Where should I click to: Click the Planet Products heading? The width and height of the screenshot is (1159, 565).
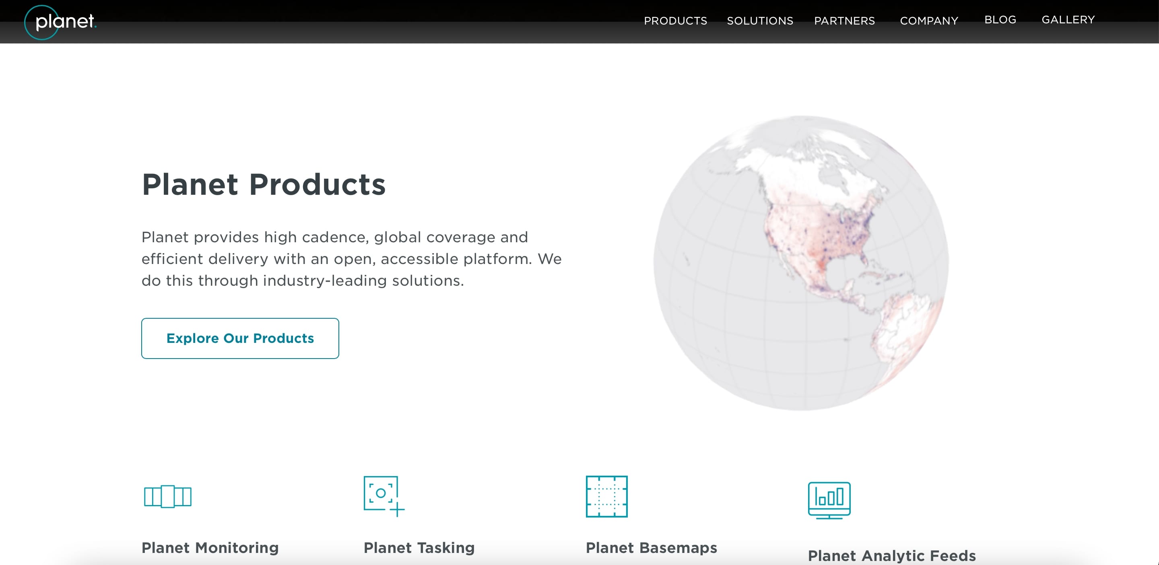(264, 184)
